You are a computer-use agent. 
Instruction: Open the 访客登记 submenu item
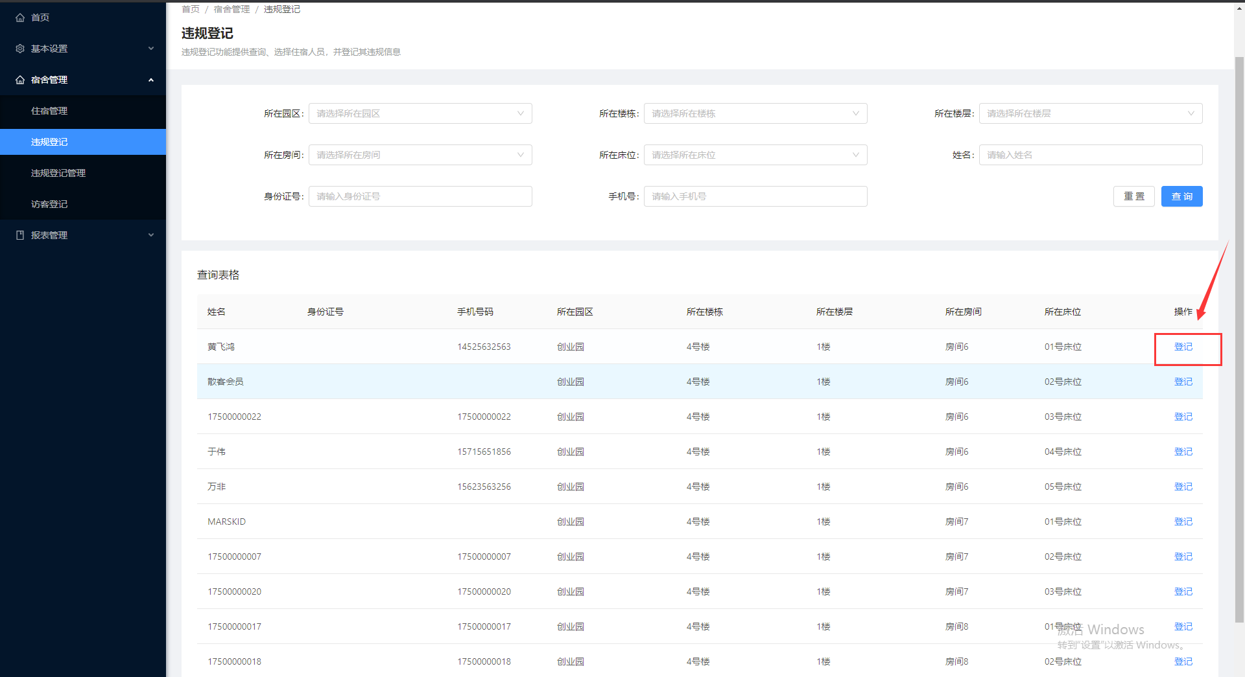coord(83,204)
